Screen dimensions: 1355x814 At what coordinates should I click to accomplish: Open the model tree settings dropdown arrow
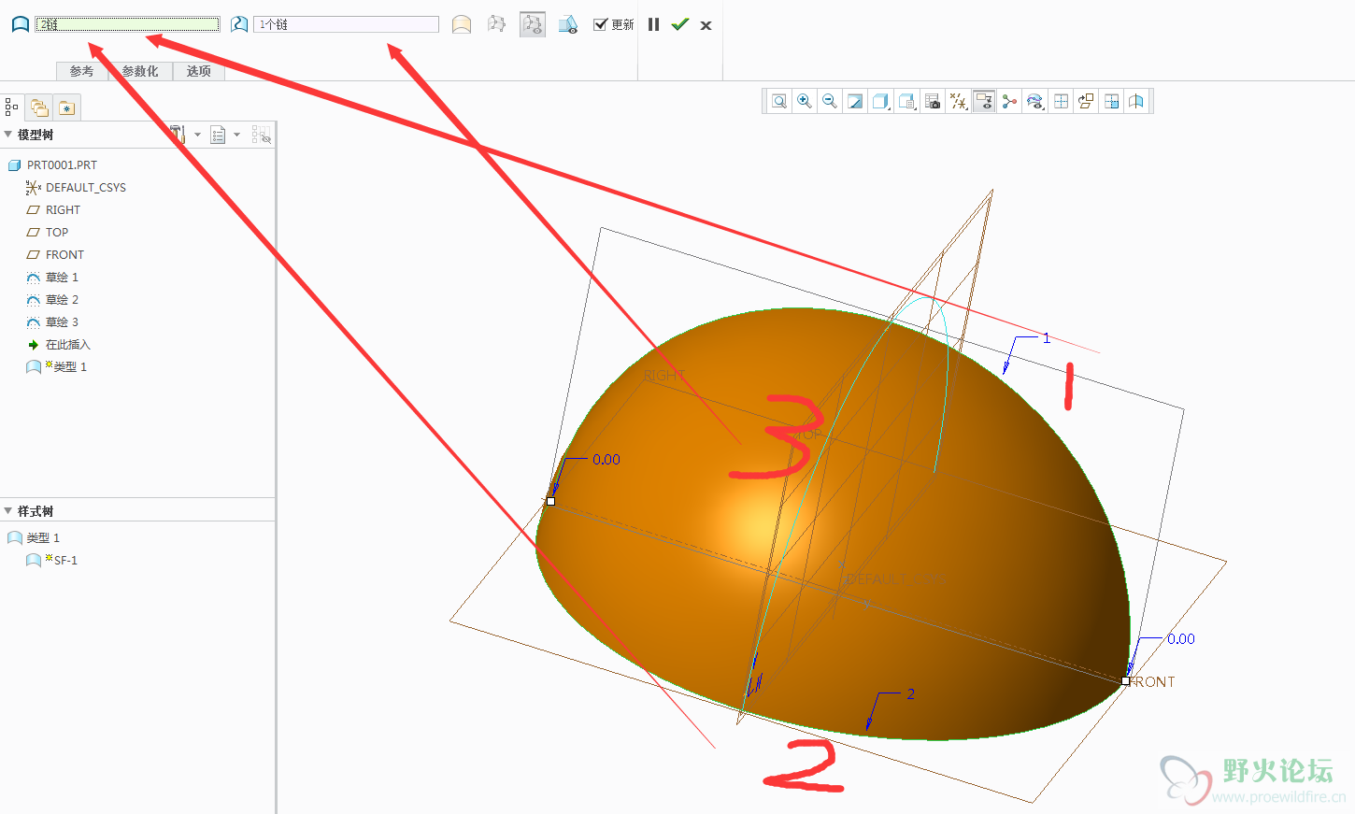[x=197, y=135]
